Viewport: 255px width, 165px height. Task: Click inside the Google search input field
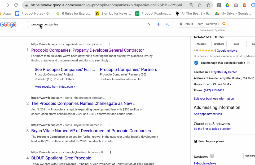(x=87, y=24)
